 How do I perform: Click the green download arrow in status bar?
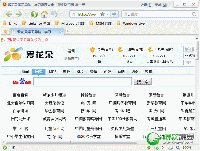click(x=149, y=148)
